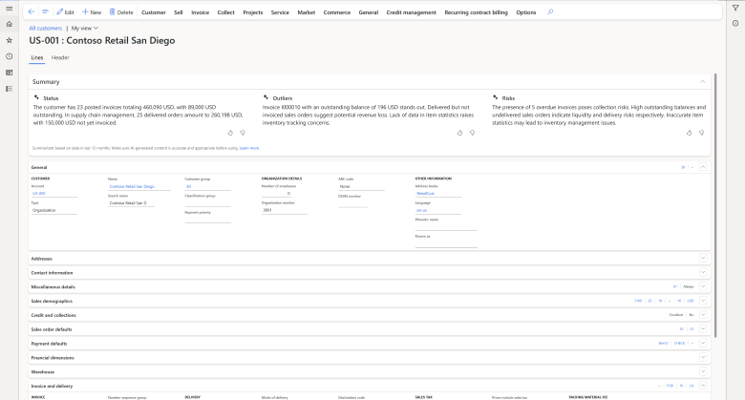This screenshot has width=745, height=400.
Task: Thumbs up the Risks summary
Action: click(x=689, y=133)
